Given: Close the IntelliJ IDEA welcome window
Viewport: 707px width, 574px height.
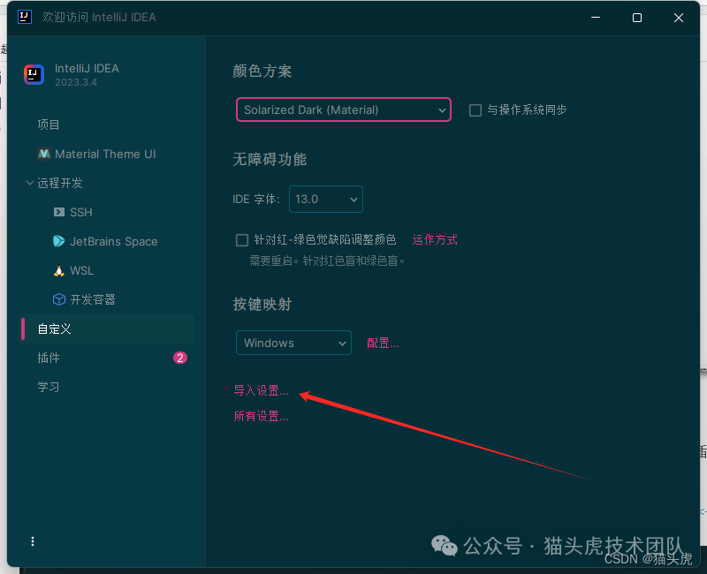Looking at the screenshot, I should pos(679,18).
